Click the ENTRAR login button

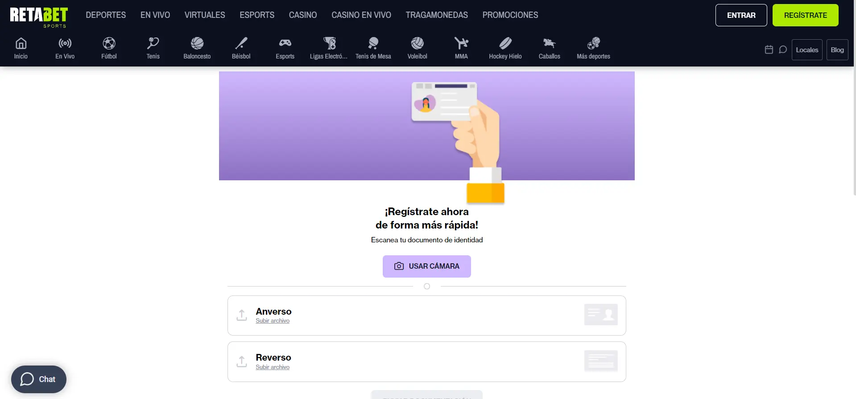pyautogui.click(x=741, y=15)
